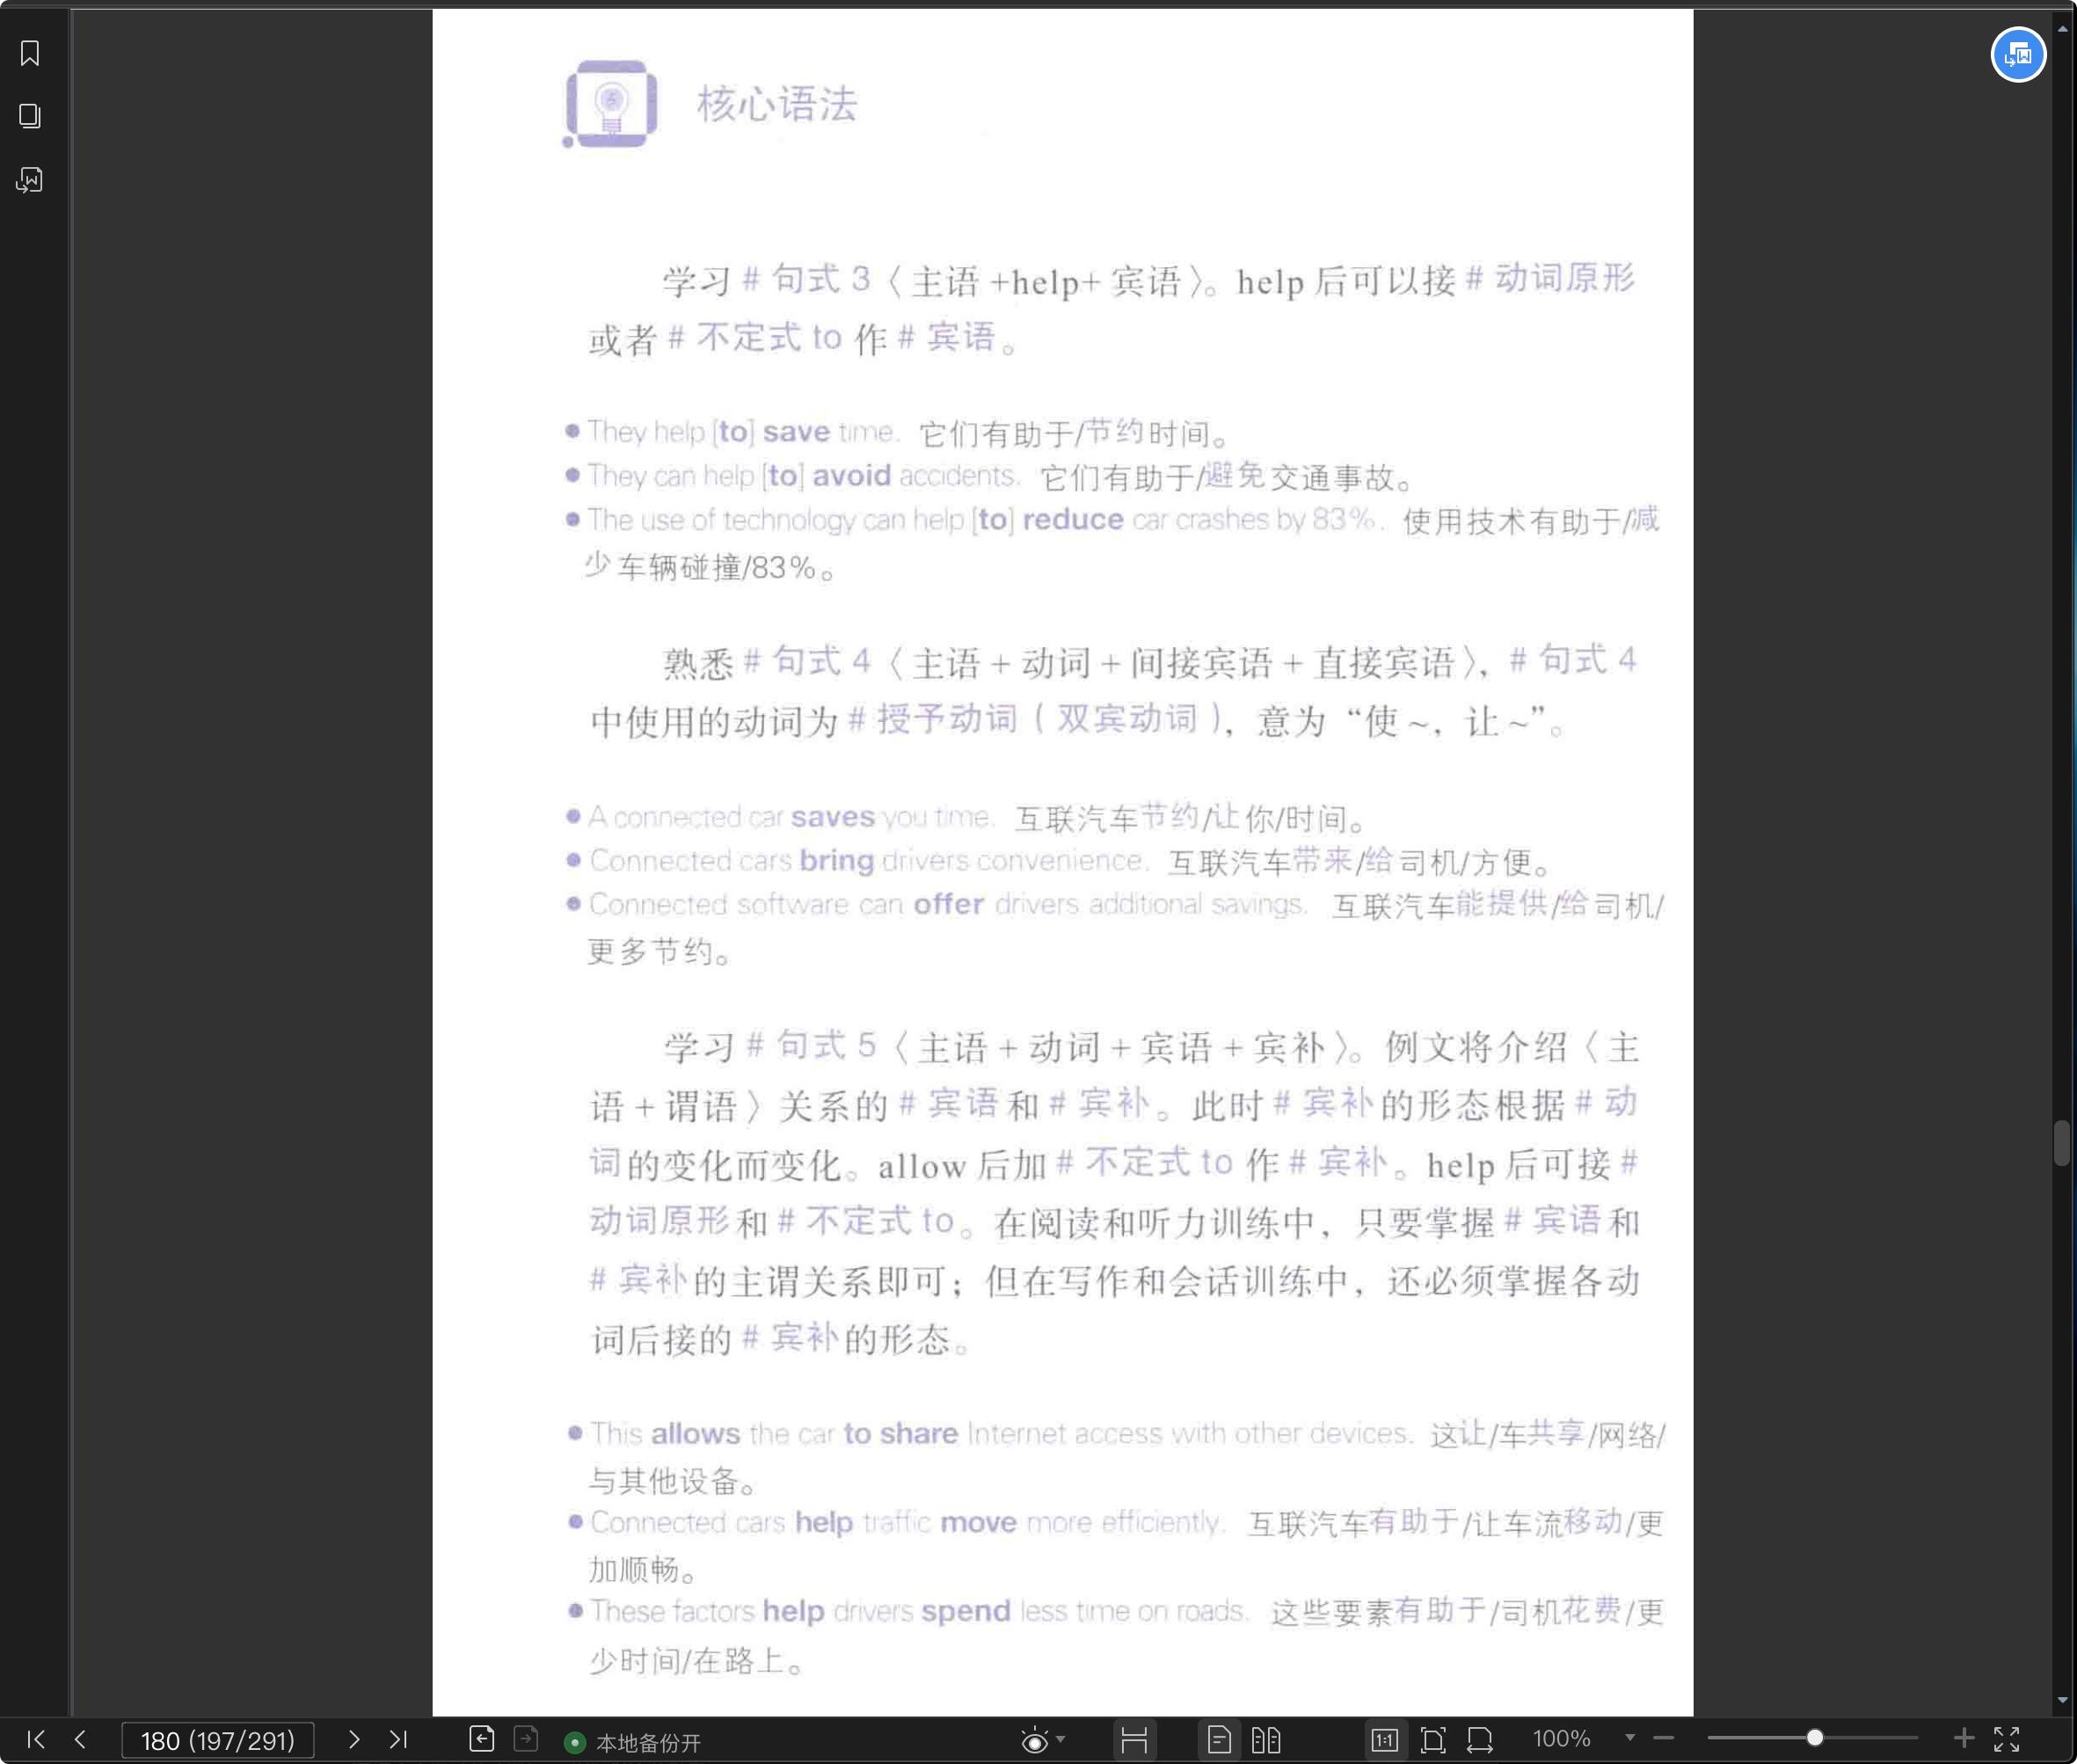The width and height of the screenshot is (2077, 1764).
Task: Click the page number field 180 (197/291)
Action: coord(218,1740)
